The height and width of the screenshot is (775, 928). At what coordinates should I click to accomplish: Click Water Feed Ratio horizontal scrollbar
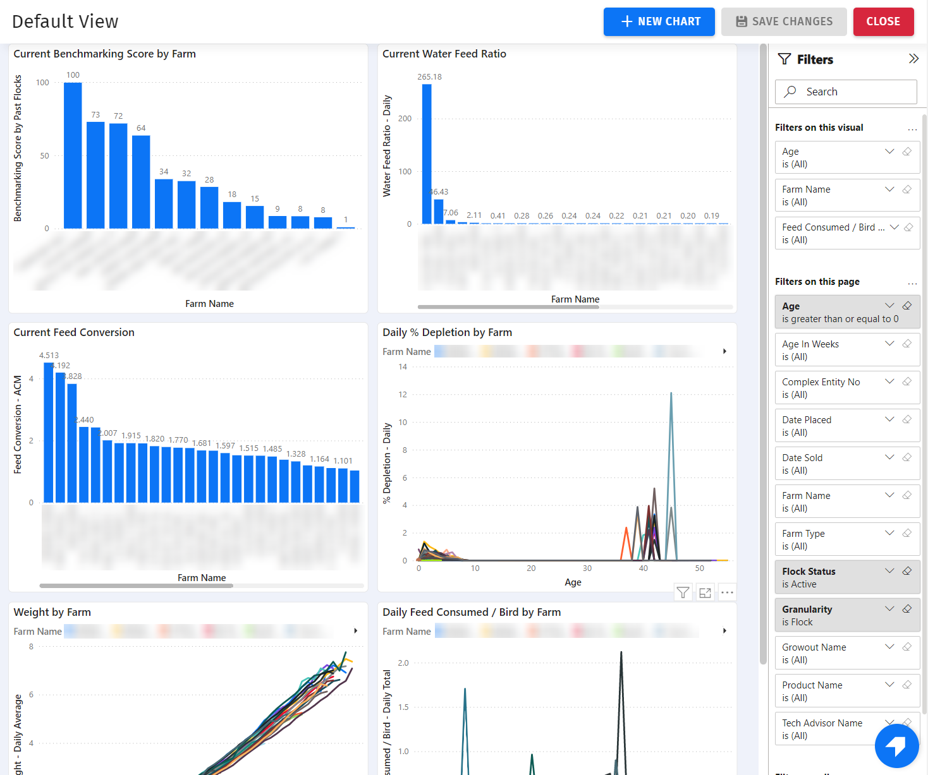508,307
